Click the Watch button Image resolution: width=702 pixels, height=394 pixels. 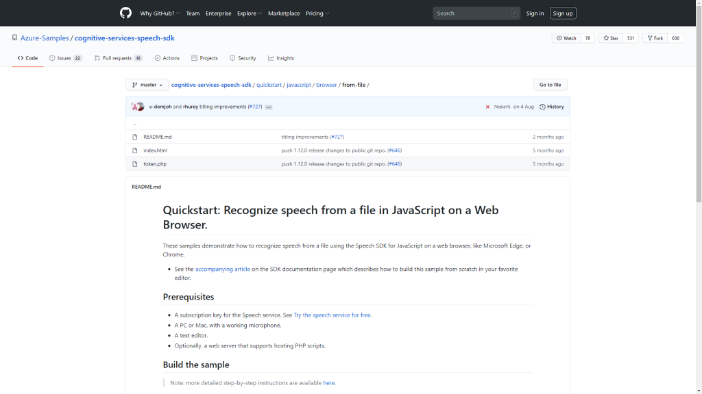pyautogui.click(x=566, y=38)
